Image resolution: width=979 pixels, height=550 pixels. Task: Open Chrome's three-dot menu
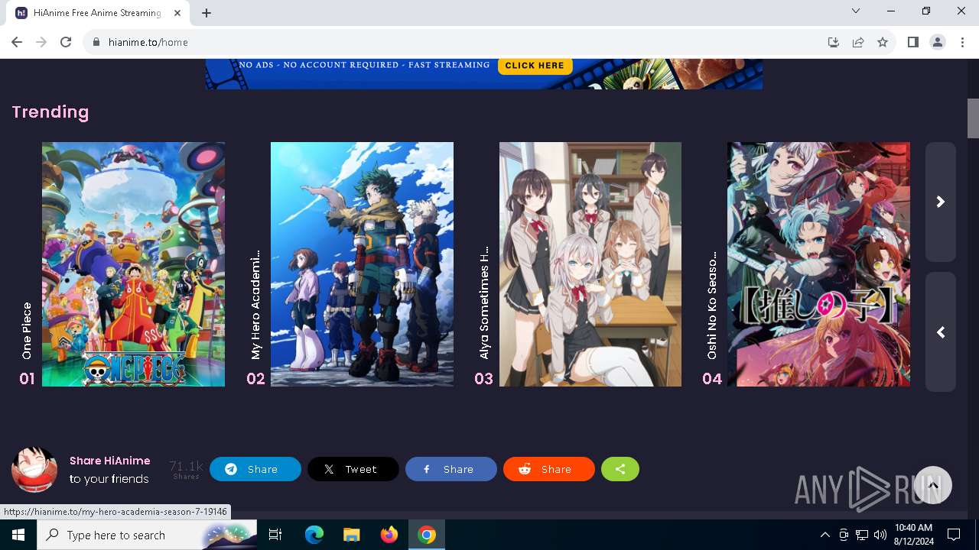coord(962,42)
